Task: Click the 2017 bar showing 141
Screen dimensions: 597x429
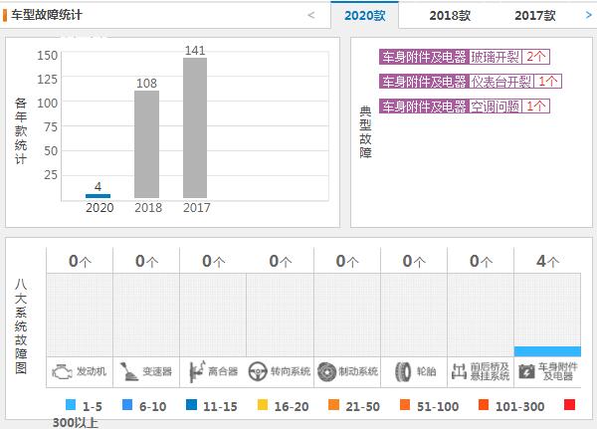Action: [x=195, y=127]
